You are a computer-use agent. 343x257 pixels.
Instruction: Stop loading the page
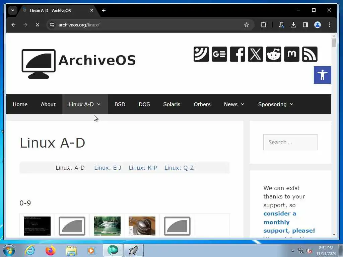click(x=38, y=25)
